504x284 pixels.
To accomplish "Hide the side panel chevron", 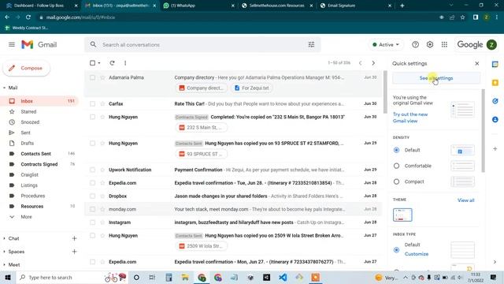I will [x=495, y=262].
